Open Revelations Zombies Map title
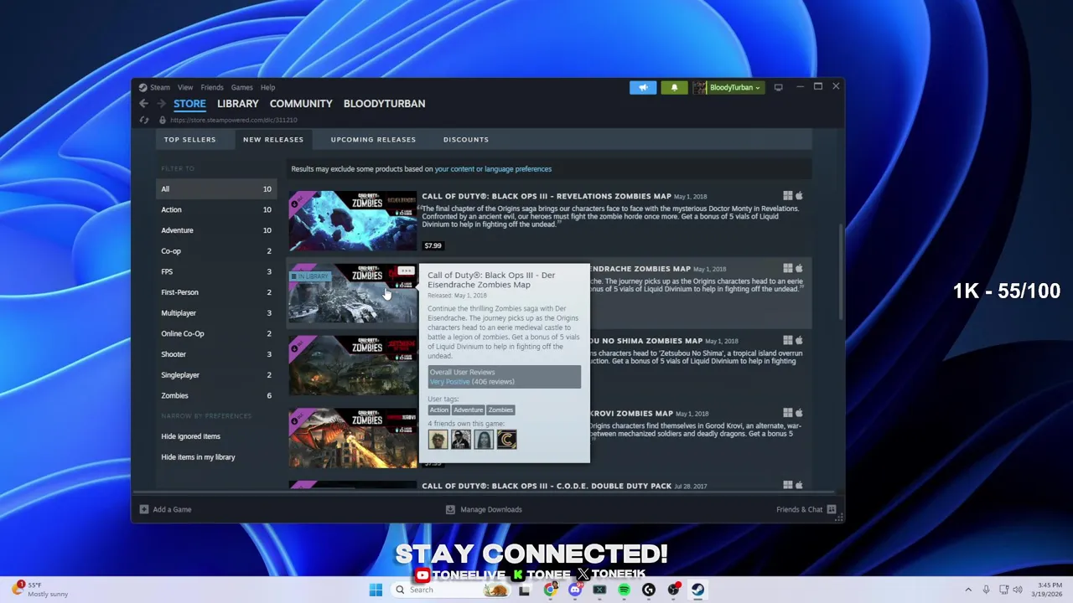The height and width of the screenshot is (603, 1073). coord(547,196)
